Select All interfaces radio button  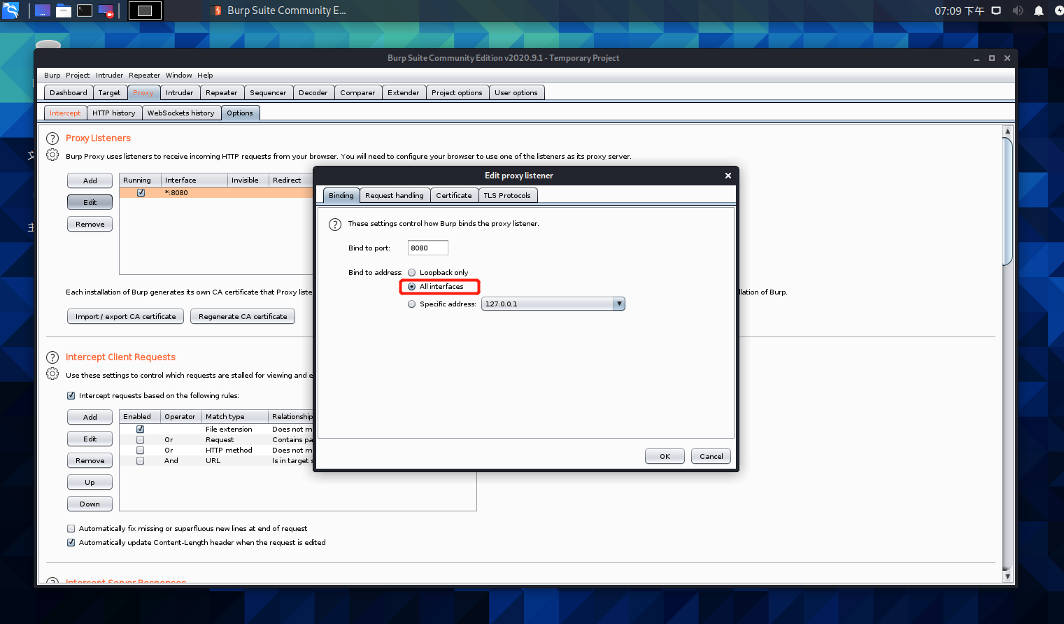tap(412, 287)
